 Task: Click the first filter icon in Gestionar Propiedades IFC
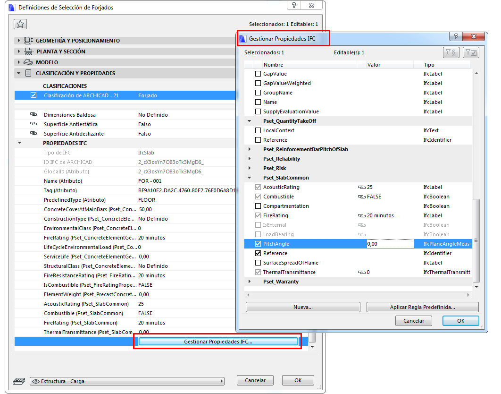click(x=451, y=52)
